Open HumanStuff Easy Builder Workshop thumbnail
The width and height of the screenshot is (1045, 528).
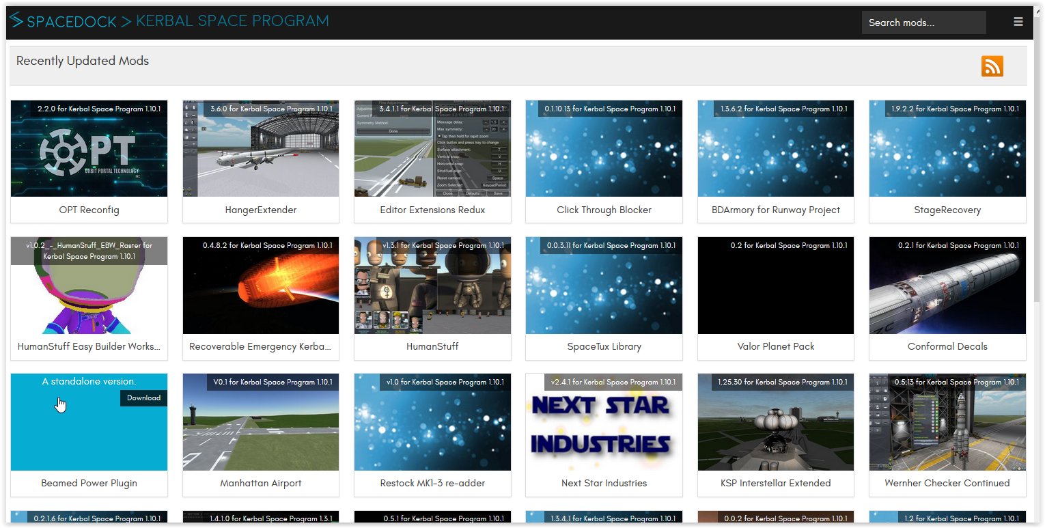[89, 286]
